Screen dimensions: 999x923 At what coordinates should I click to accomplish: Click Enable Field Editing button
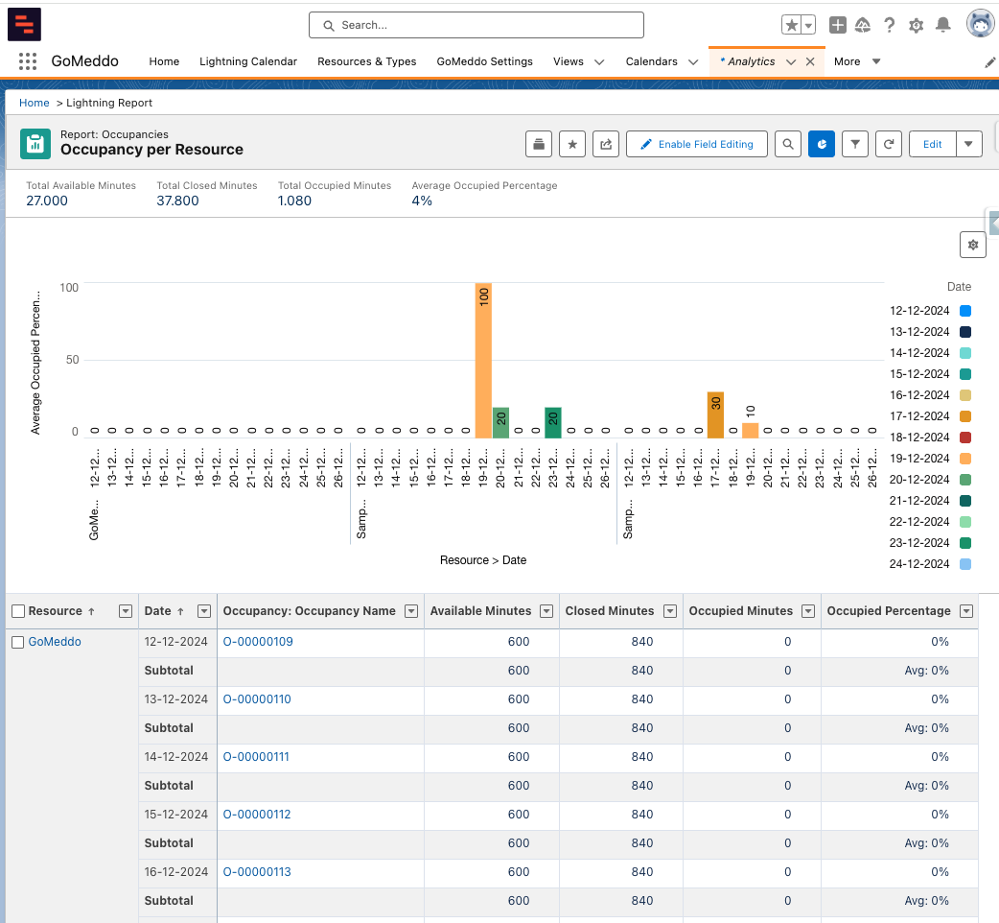tap(697, 144)
